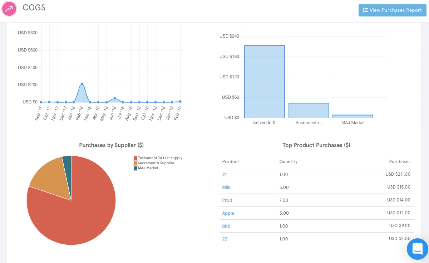This screenshot has width=429, height=263.
Task: Toggle the Sacramento Supplier legend swatch
Action: point(135,163)
